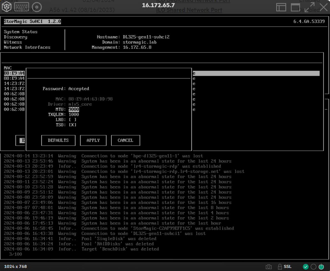Click log entry Target 'BenchDisk' was deleted

(81, 249)
